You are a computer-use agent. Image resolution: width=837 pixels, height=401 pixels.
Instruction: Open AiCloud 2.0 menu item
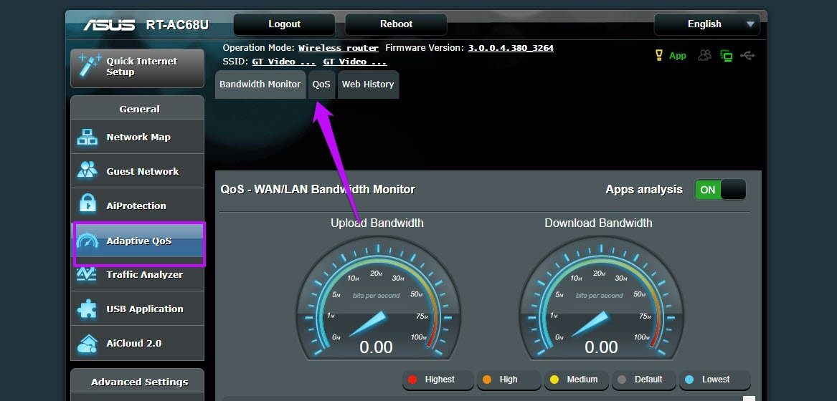coord(137,344)
